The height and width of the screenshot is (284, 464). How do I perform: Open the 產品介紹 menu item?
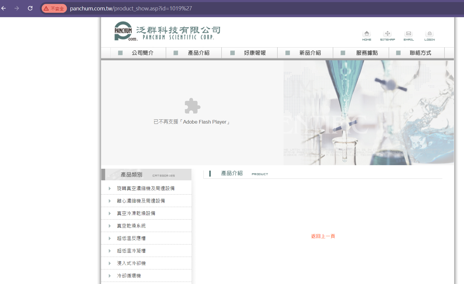tap(194, 53)
